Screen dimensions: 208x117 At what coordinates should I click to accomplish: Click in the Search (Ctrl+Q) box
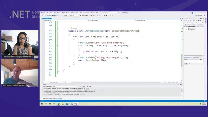[109, 13]
